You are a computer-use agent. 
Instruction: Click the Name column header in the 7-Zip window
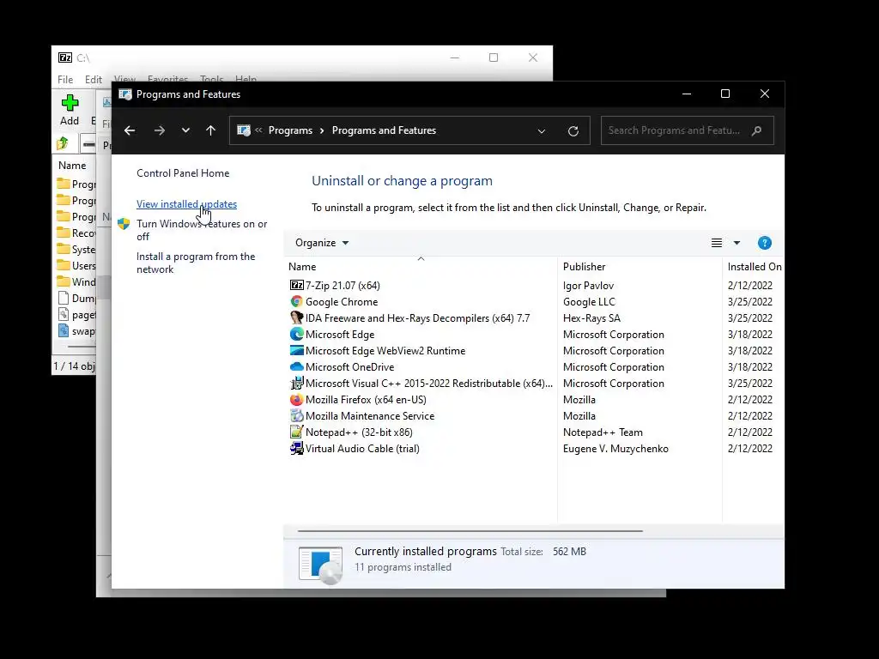click(x=73, y=166)
